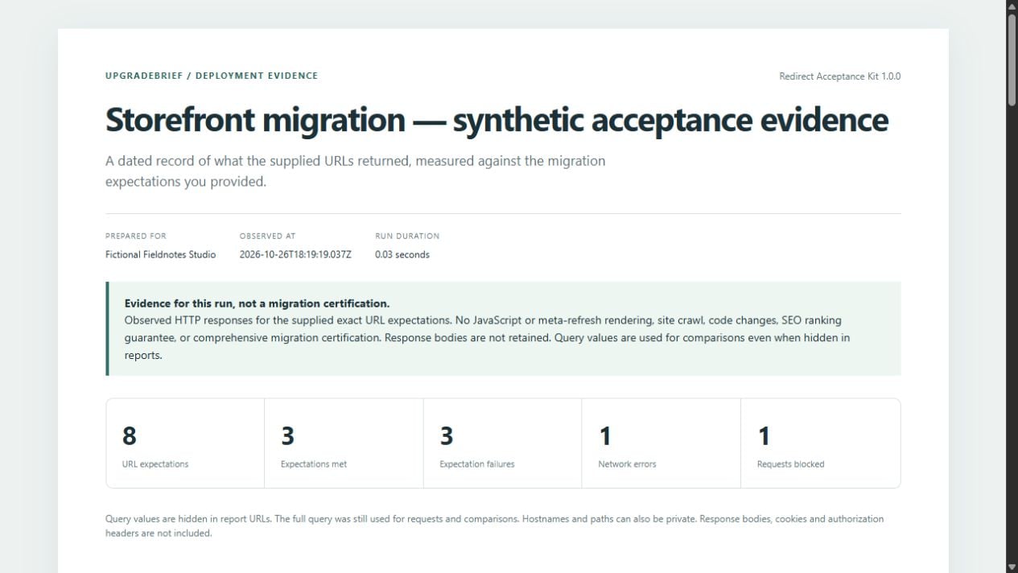Click the '3' above Expectations met

pos(288,435)
